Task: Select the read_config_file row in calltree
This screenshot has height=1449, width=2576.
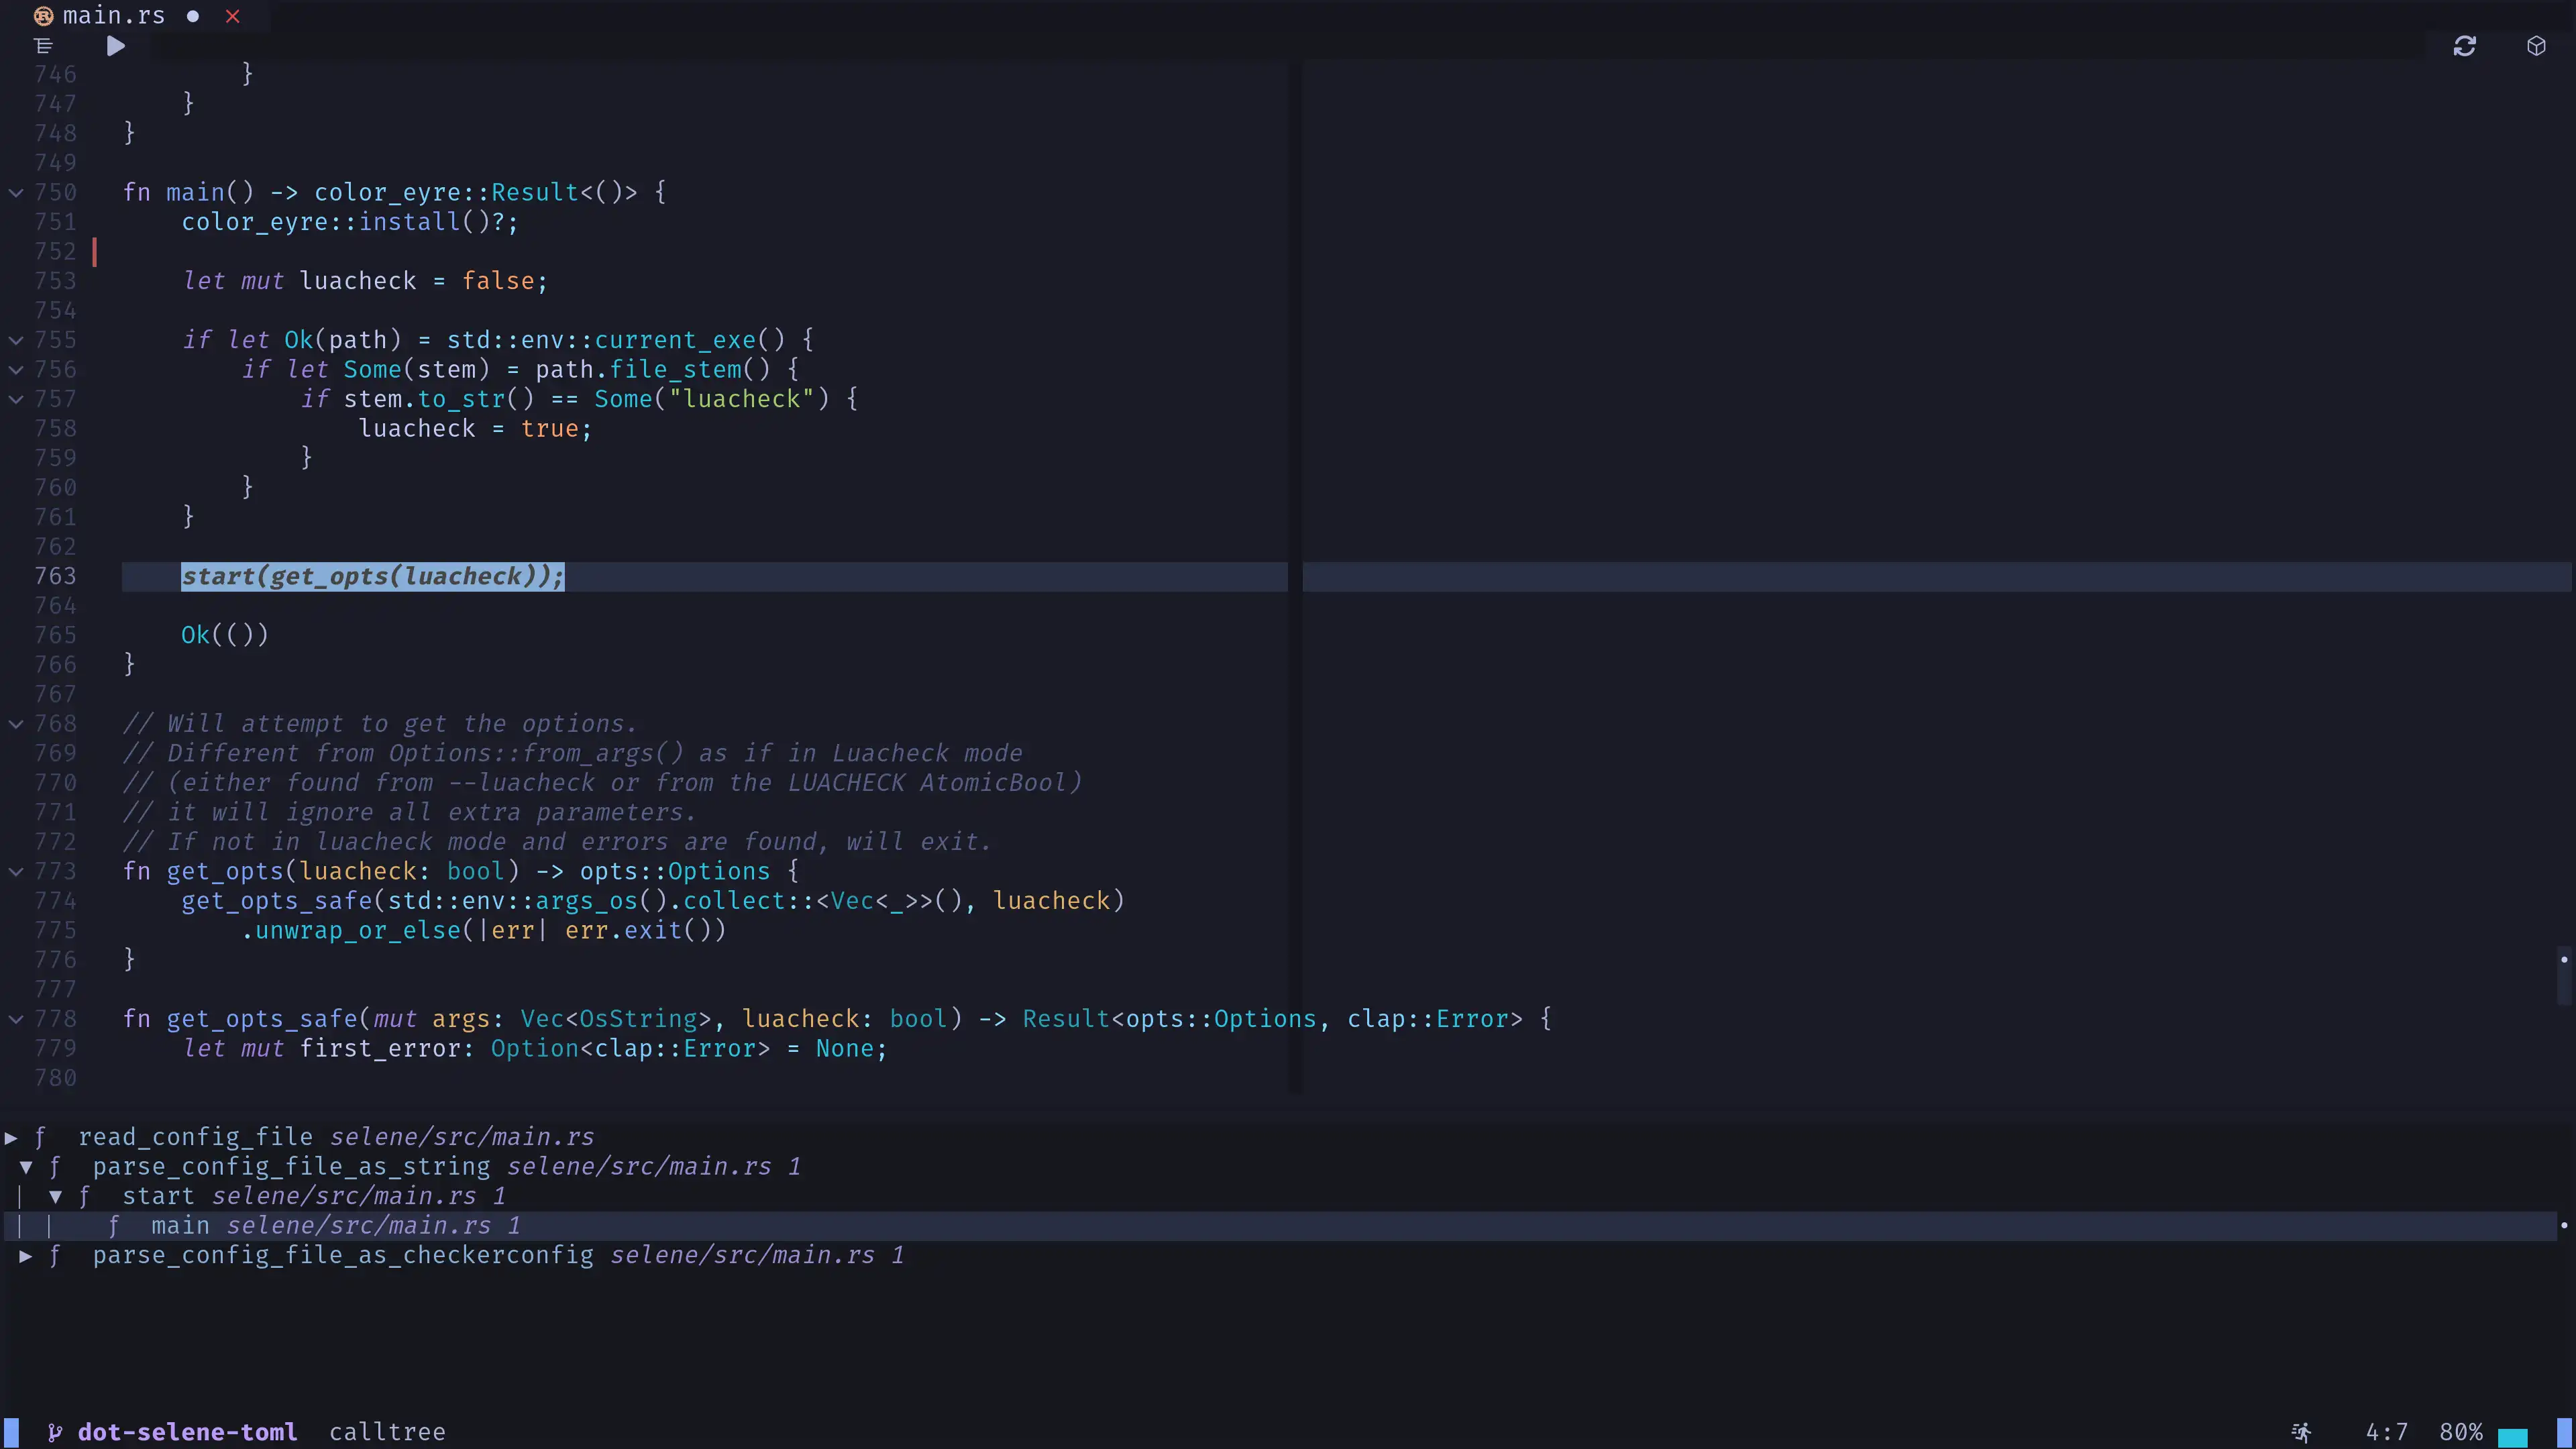Action: (1280, 1137)
